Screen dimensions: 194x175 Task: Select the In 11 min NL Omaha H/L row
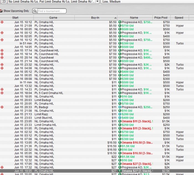click(x=97, y=82)
